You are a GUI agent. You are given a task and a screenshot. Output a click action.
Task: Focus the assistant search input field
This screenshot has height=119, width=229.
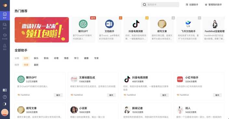pyautogui.click(x=160, y=5)
